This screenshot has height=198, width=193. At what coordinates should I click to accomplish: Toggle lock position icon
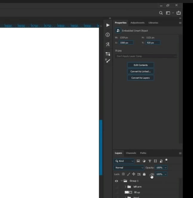click(x=134, y=174)
